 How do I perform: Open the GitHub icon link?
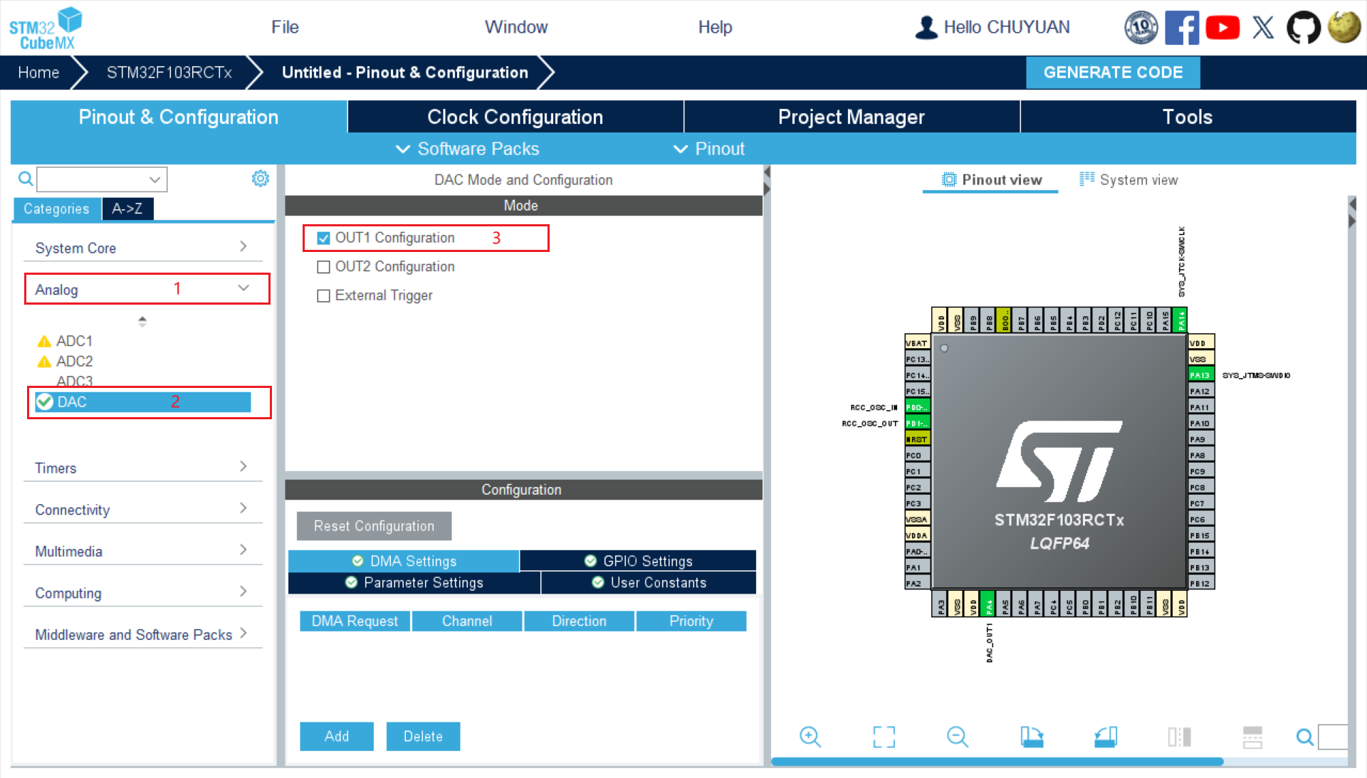1303,28
